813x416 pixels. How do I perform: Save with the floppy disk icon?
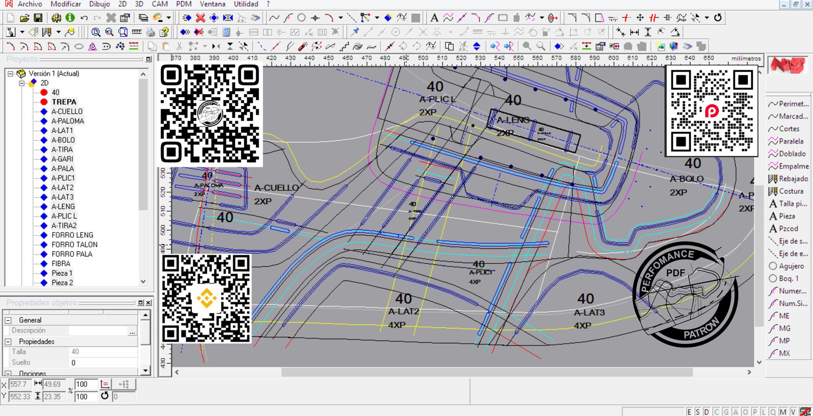(x=38, y=18)
